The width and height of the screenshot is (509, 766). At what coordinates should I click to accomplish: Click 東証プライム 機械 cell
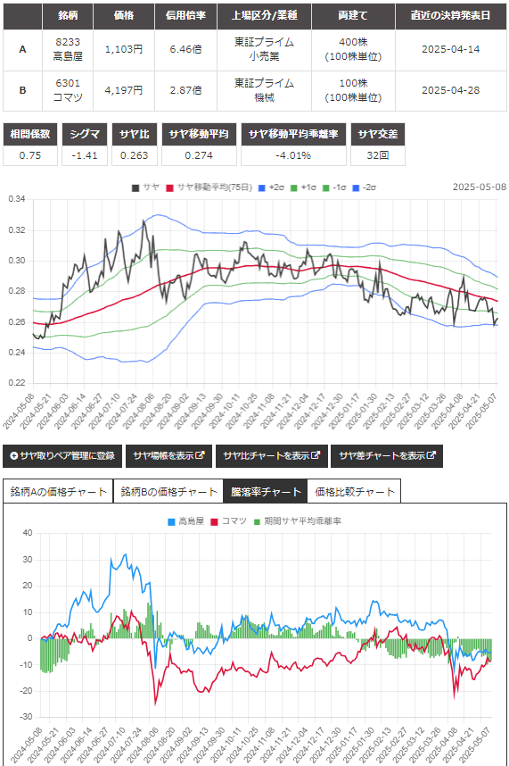(264, 90)
